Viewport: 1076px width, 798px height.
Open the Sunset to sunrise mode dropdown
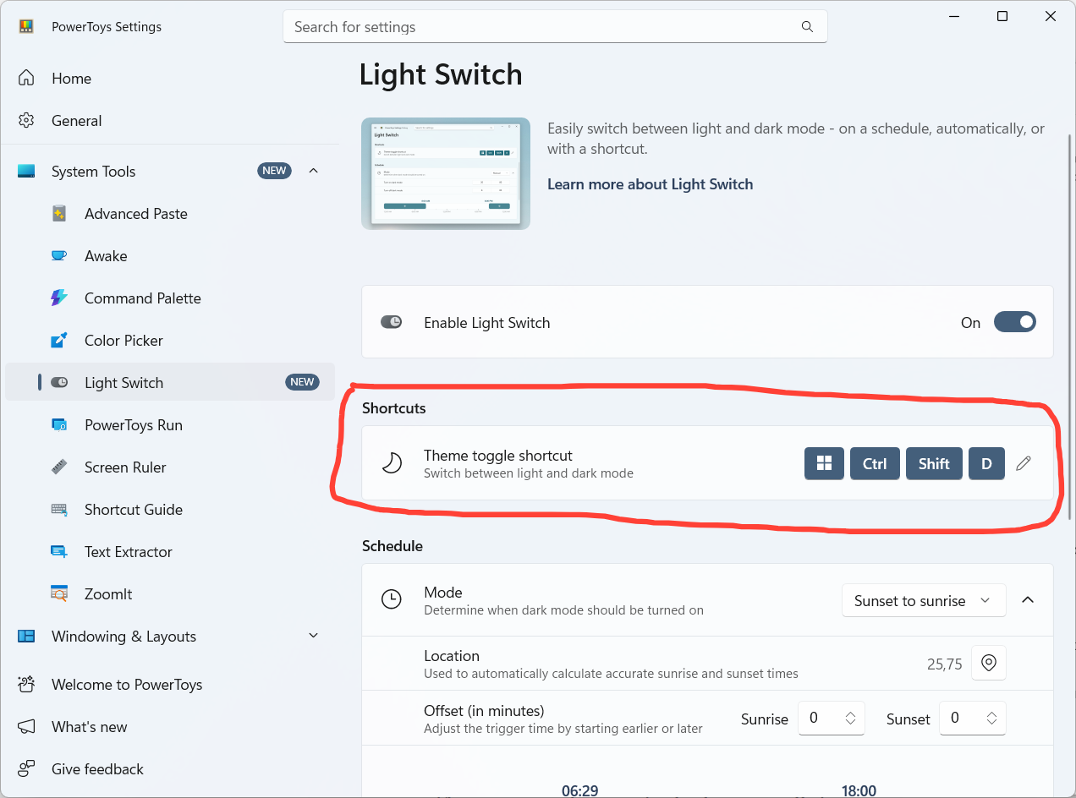(x=923, y=600)
